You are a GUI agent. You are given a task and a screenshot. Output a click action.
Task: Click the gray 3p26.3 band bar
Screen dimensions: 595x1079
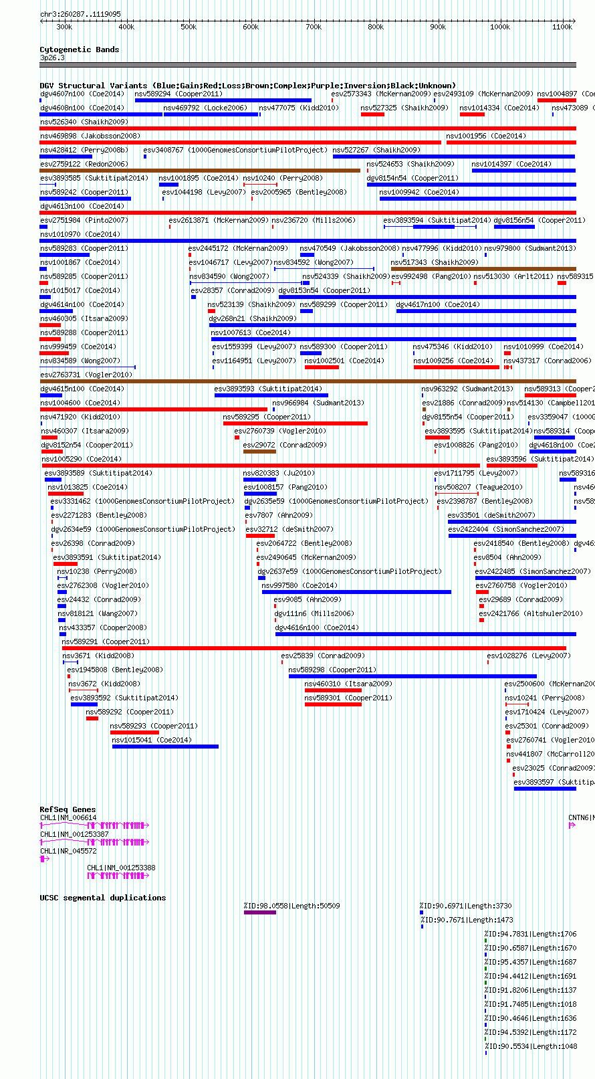click(x=308, y=65)
